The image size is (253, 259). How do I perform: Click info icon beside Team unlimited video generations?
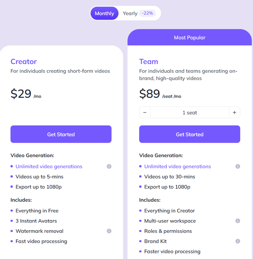coord(238,166)
